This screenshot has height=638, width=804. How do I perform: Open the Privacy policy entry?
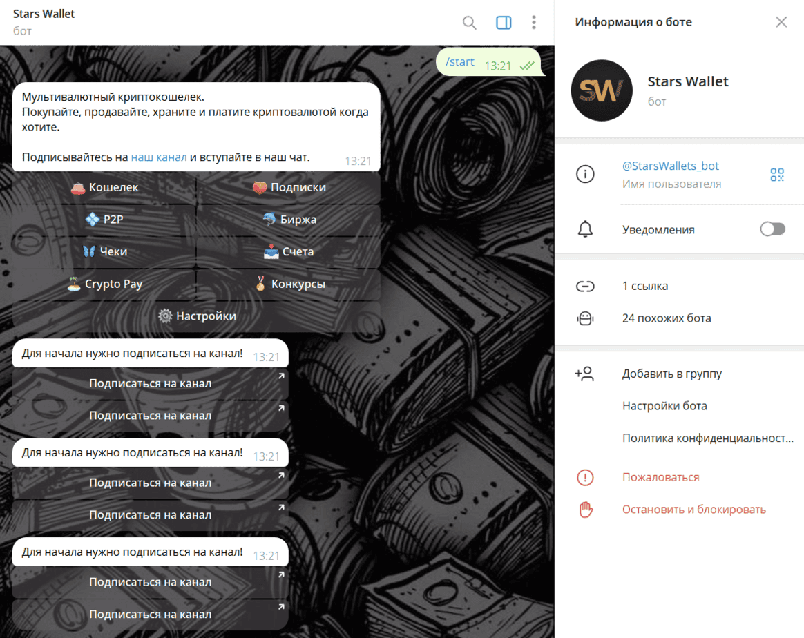click(x=707, y=438)
